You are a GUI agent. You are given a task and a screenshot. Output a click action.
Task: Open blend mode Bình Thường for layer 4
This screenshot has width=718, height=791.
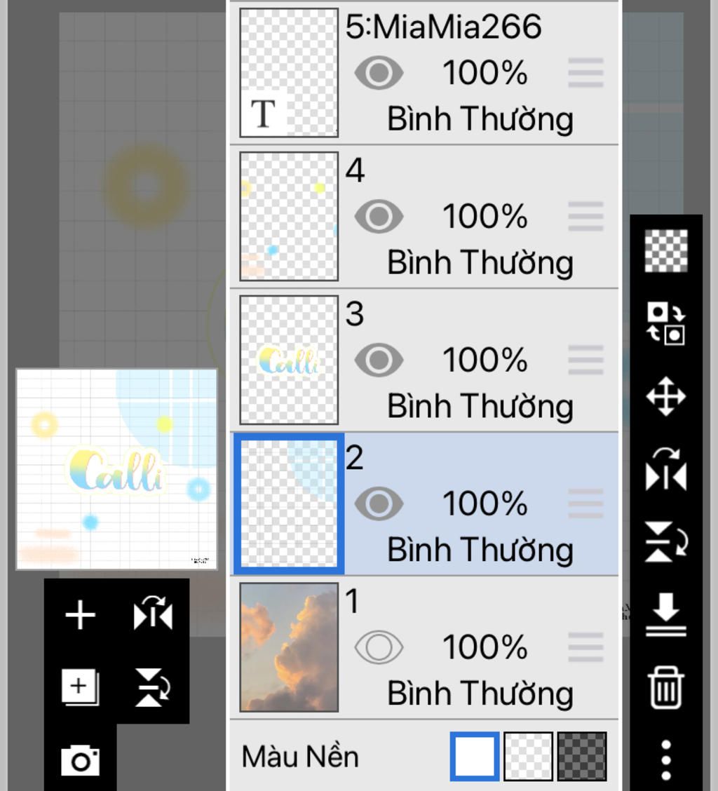coord(480,263)
